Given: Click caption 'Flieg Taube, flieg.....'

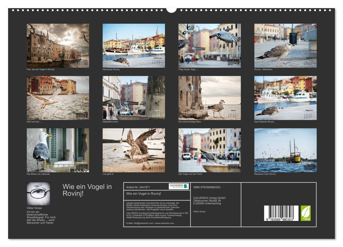Looking at the screenshot, I should point(188,69).
